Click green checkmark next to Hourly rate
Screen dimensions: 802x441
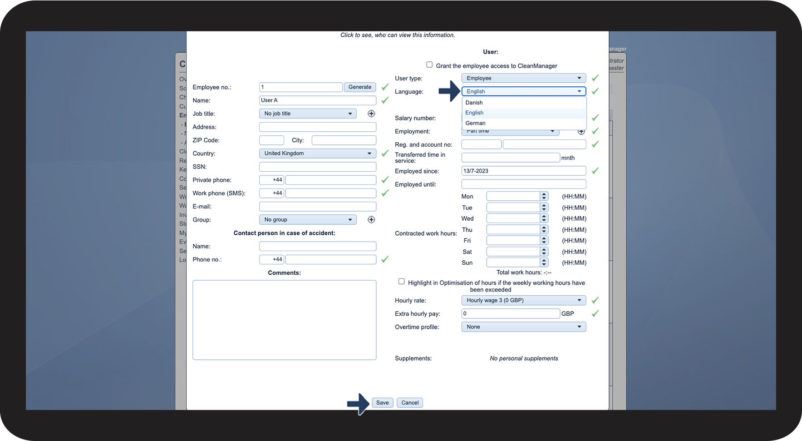click(x=595, y=300)
